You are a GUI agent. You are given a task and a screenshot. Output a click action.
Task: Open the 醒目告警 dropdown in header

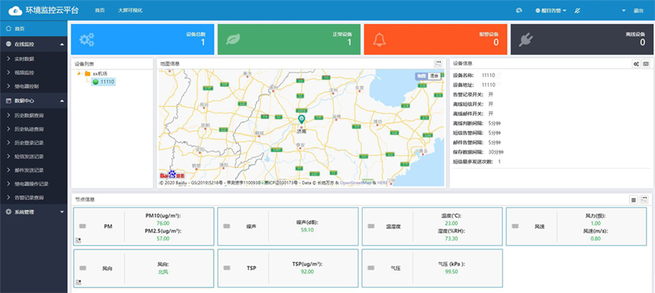click(551, 10)
